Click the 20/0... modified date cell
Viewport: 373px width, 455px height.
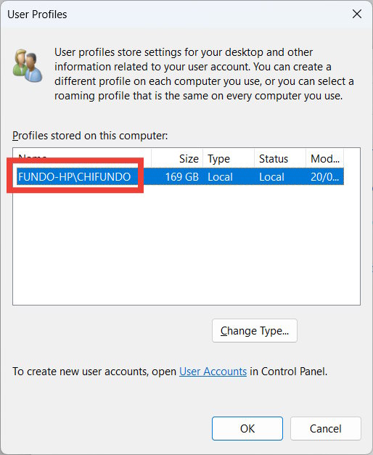coord(325,177)
